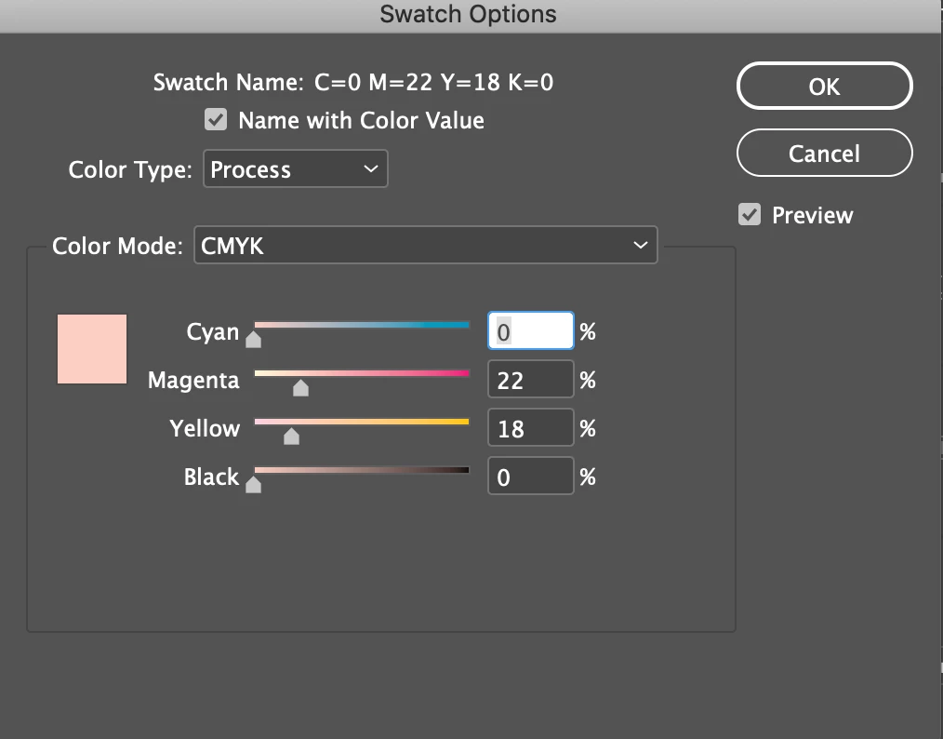This screenshot has width=943, height=739.
Task: Select the Magenta value field
Action: [530, 380]
